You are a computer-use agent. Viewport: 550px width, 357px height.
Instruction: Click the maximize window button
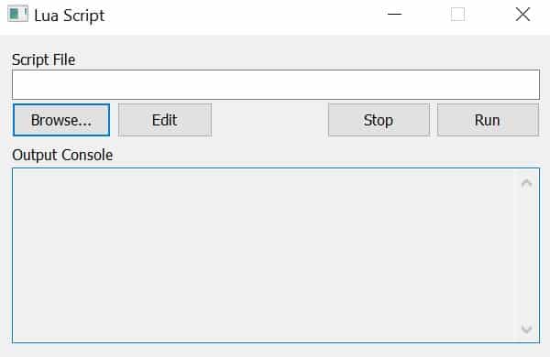coord(457,15)
